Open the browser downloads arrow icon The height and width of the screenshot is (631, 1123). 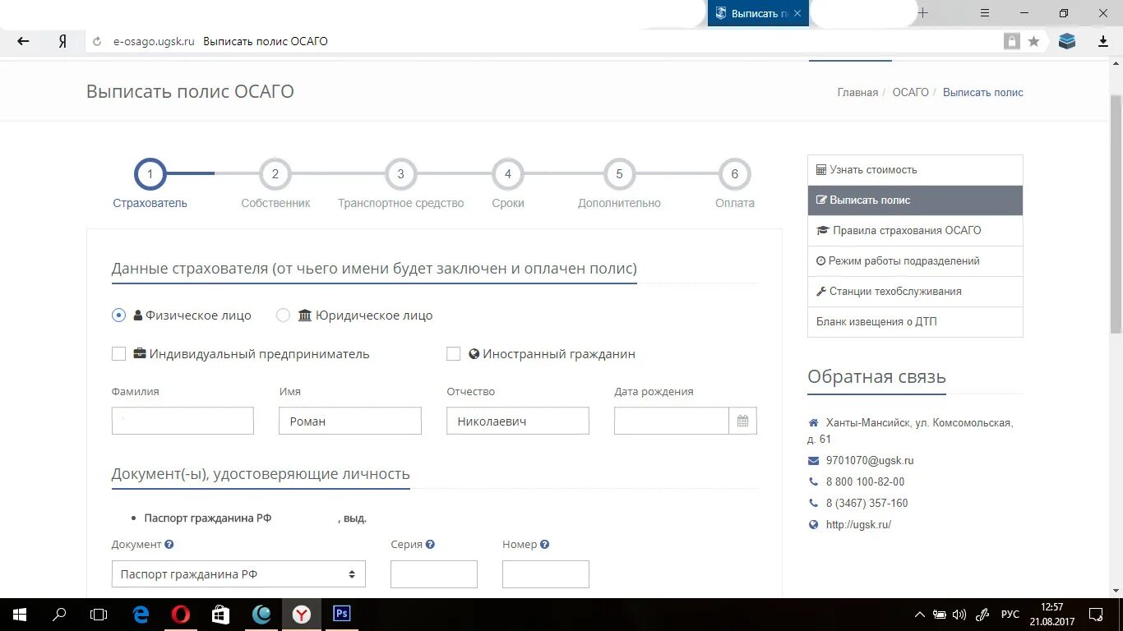[1103, 41]
